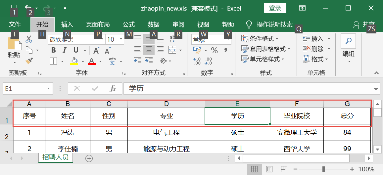Switch to the 数据 ribbon tab
The image size is (383, 175).
[154, 24]
